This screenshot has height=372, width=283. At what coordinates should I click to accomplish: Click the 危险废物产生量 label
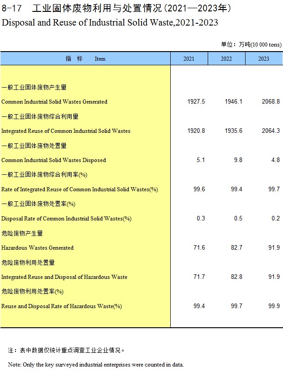(x=22, y=233)
